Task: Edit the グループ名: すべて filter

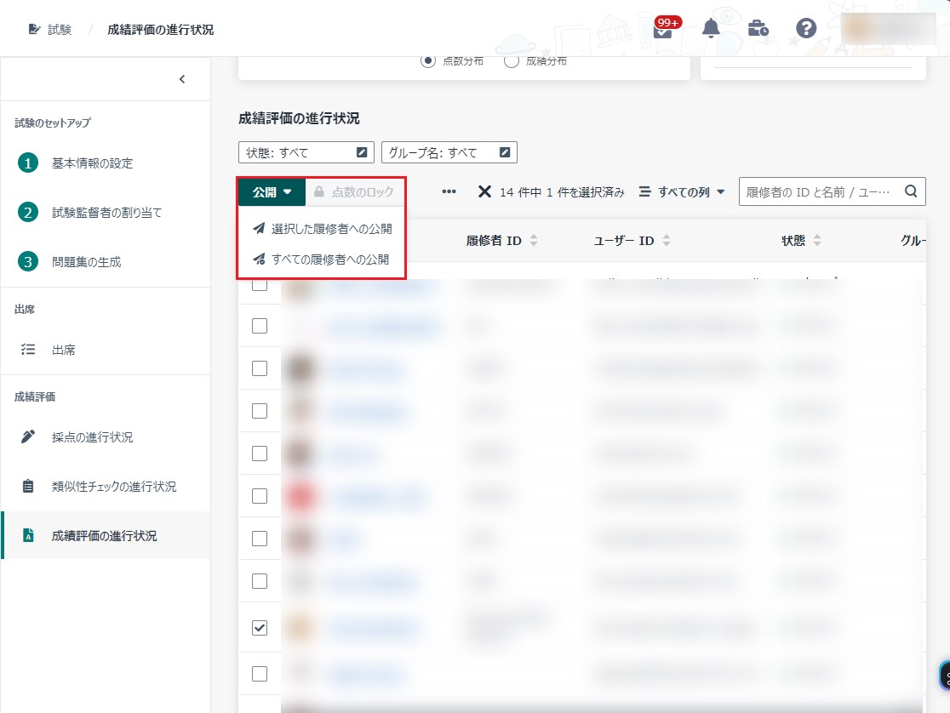Action: (x=449, y=152)
